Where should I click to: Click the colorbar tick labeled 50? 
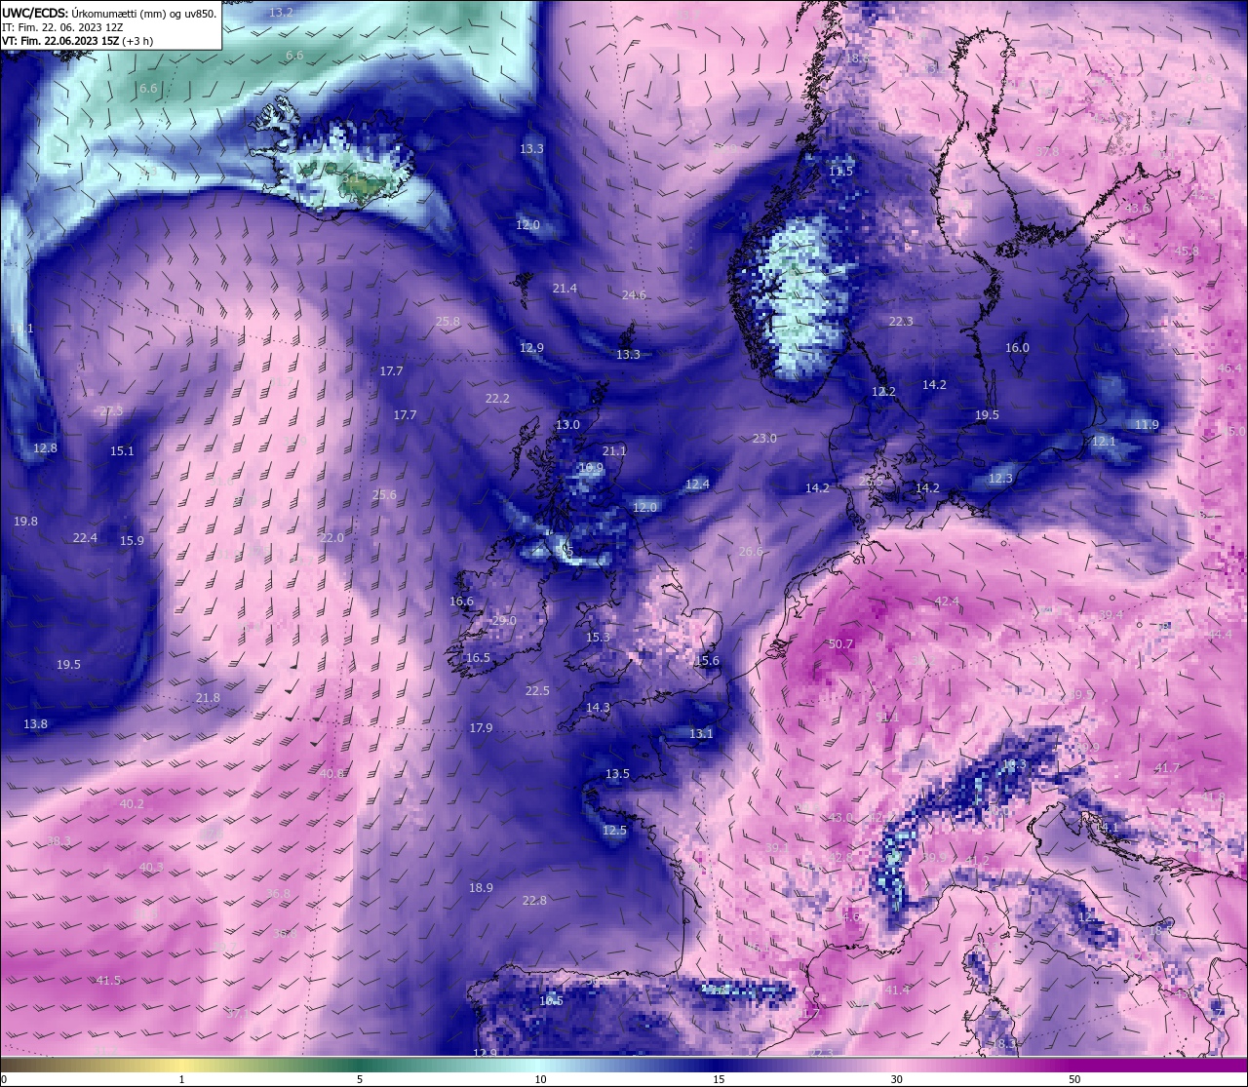point(1074,1080)
